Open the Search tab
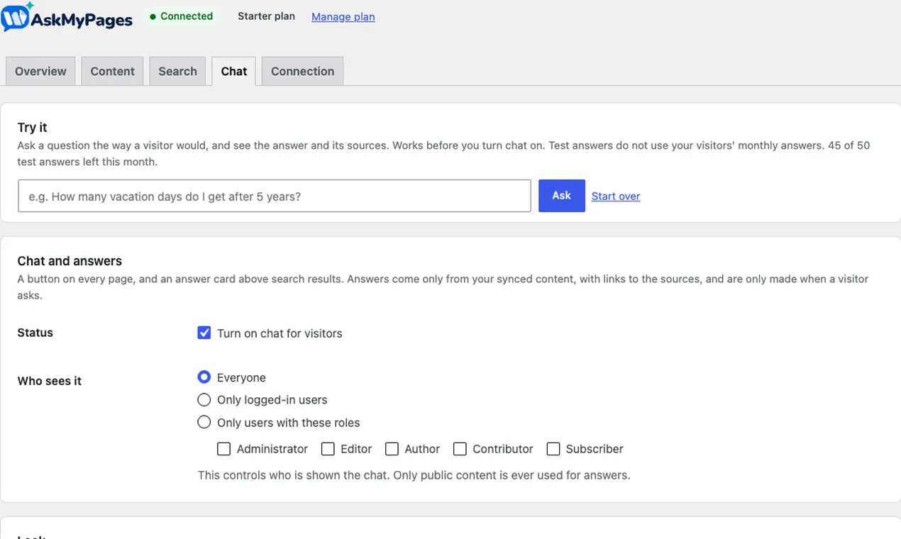 (x=177, y=71)
